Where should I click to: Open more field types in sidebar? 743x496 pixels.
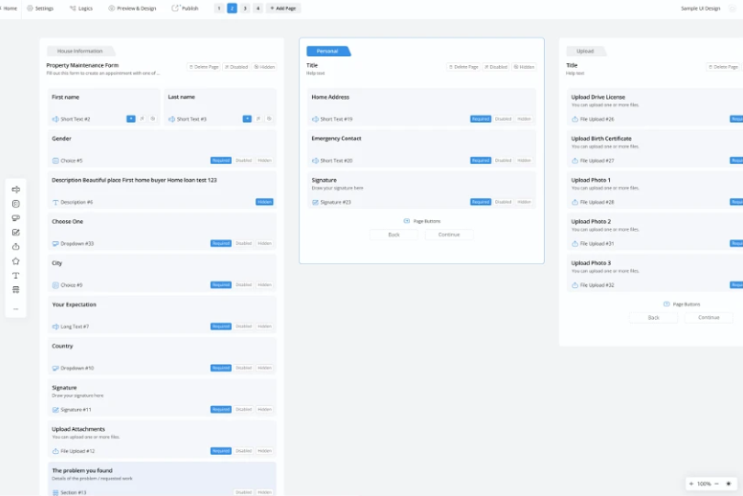point(16,309)
